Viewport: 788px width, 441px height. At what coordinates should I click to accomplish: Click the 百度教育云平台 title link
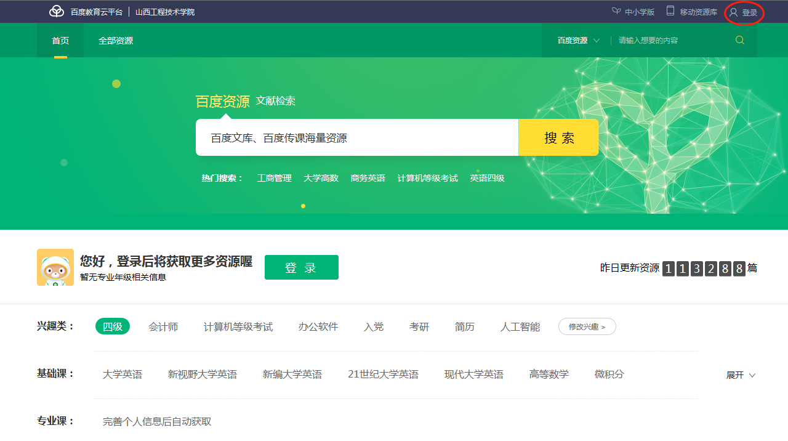97,12
